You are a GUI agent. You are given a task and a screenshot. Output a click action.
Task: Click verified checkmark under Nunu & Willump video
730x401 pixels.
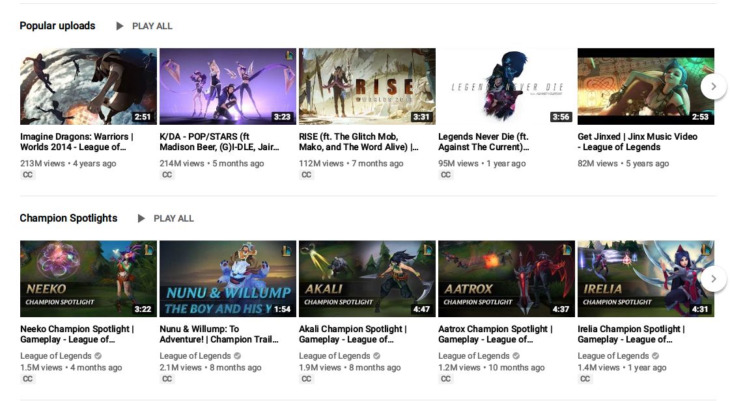pos(238,356)
